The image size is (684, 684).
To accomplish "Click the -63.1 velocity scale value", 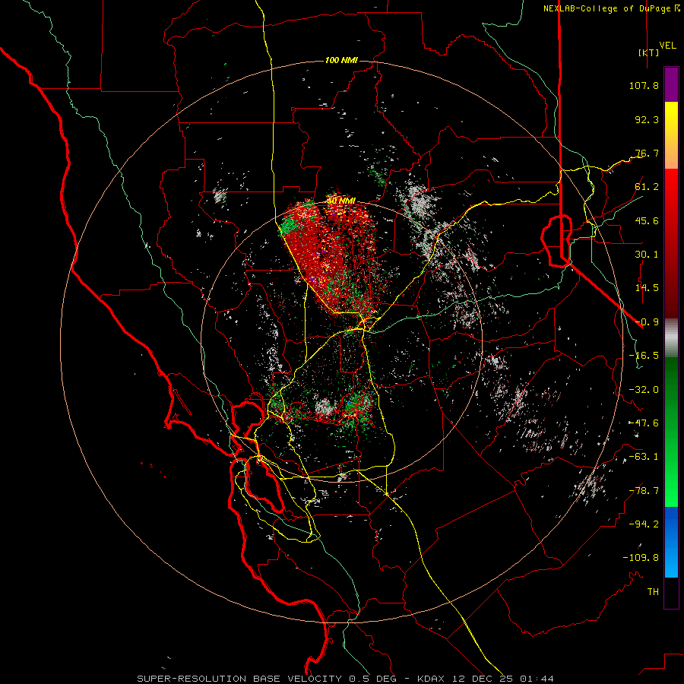I will (644, 457).
